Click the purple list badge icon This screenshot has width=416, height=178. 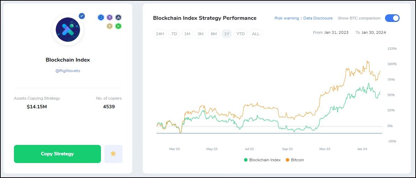(x=110, y=17)
